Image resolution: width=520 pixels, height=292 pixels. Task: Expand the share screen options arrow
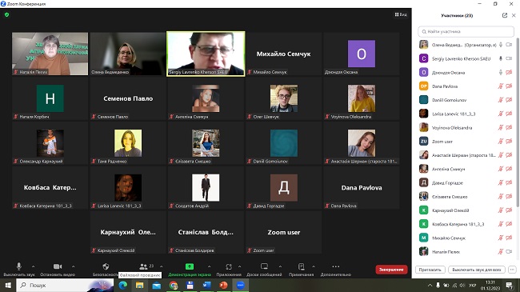[209, 266]
